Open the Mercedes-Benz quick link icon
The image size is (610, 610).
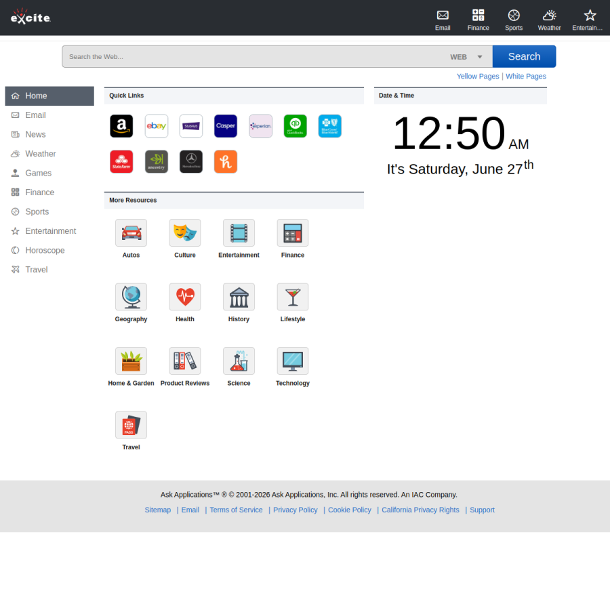pyautogui.click(x=191, y=161)
